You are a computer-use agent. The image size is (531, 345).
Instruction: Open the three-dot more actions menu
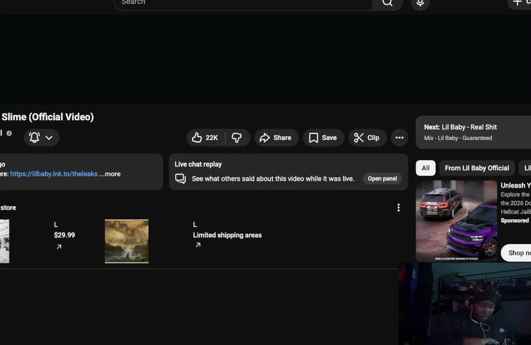[x=399, y=138]
